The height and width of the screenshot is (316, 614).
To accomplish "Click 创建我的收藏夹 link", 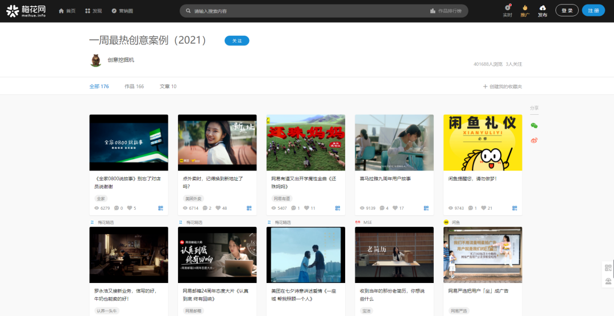I will 502,86.
